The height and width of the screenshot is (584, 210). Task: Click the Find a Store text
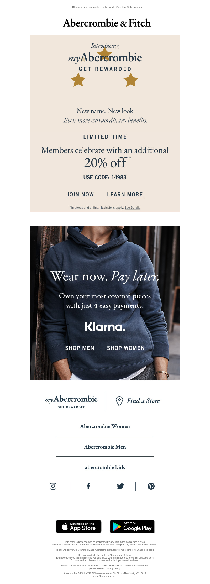(x=144, y=401)
